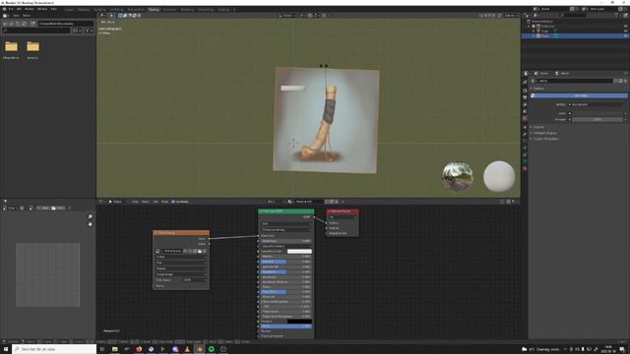Open Spotify from the taskbar
The width and height of the screenshot is (630, 354).
point(212,349)
